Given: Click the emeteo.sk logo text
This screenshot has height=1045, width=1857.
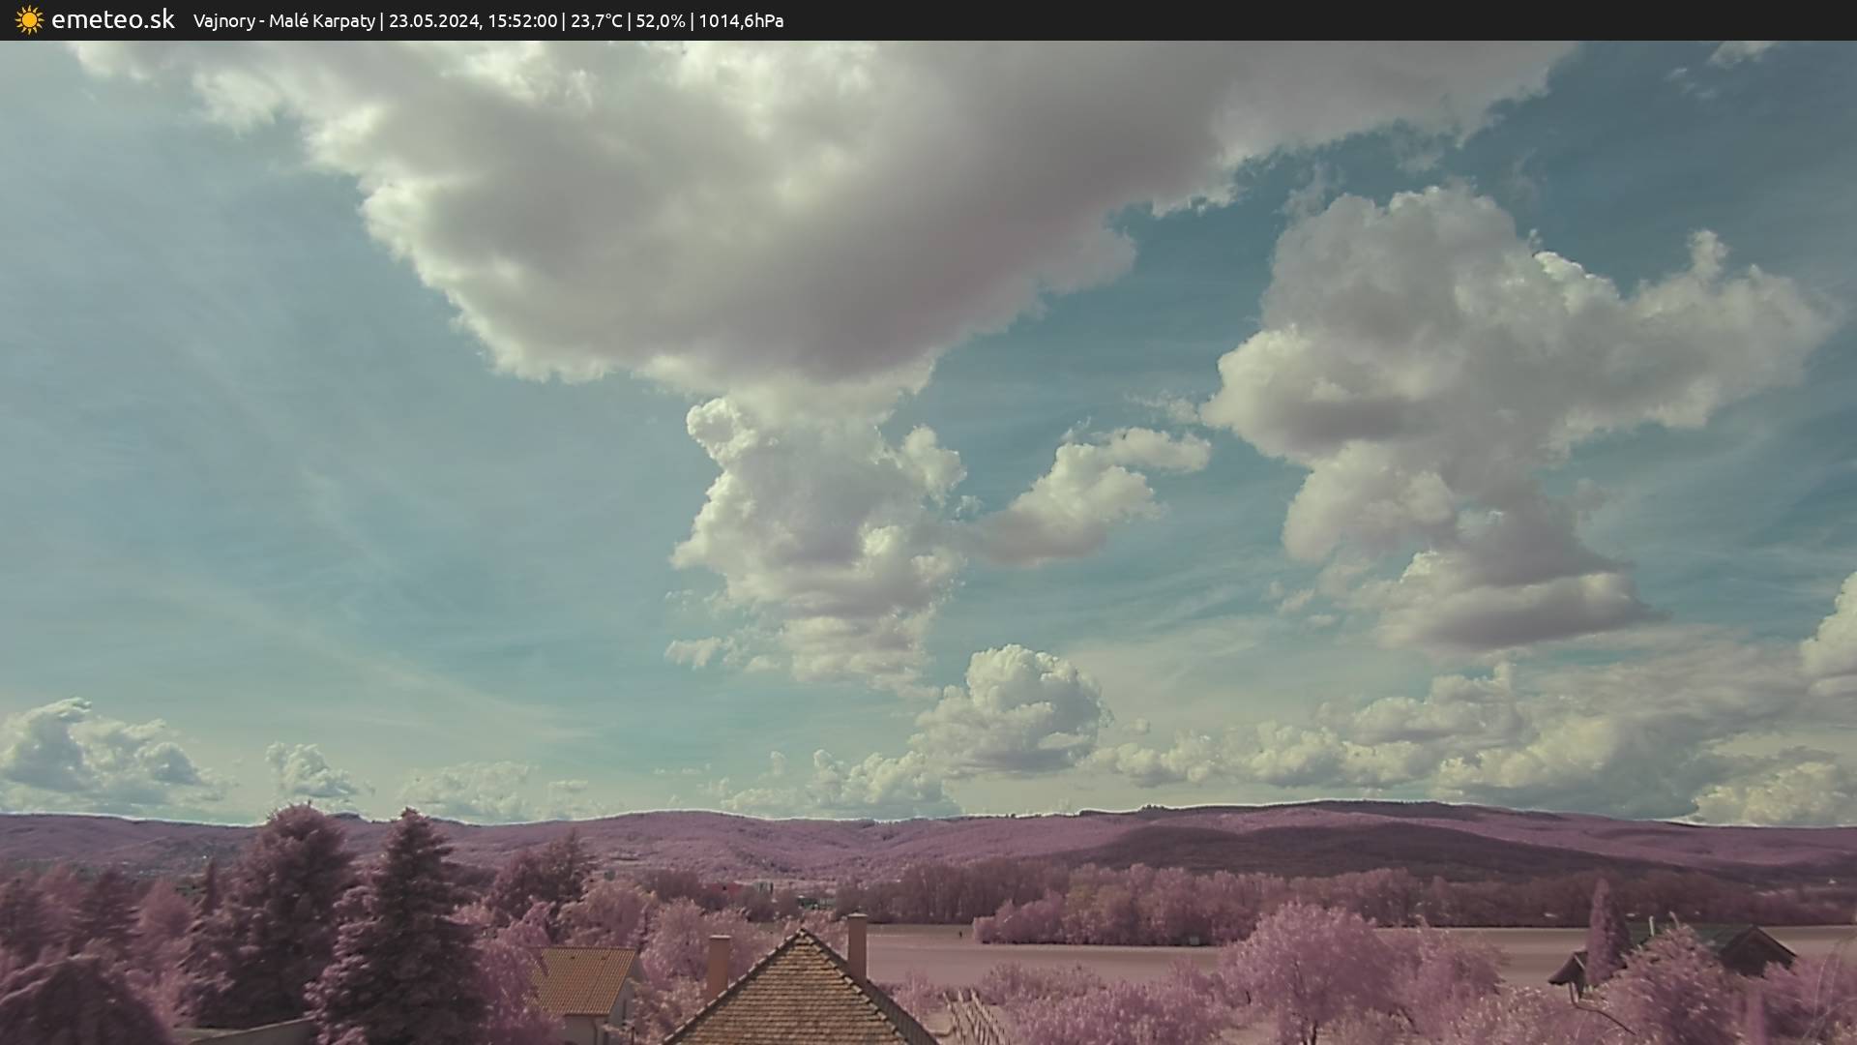Looking at the screenshot, I should coord(112,19).
